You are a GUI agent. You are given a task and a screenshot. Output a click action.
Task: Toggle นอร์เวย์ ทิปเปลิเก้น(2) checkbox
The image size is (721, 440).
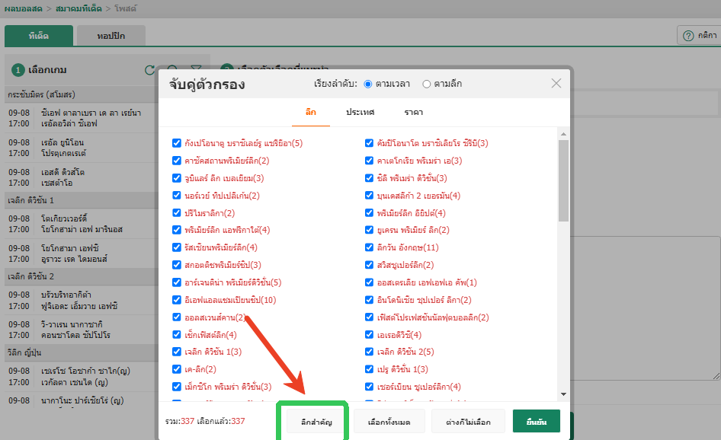coord(177,196)
